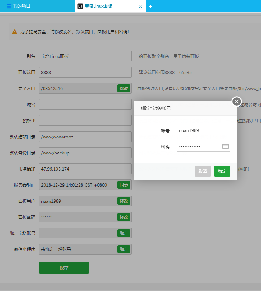Close the 绑定宝塔帐号 dialog with the round X

point(237,102)
